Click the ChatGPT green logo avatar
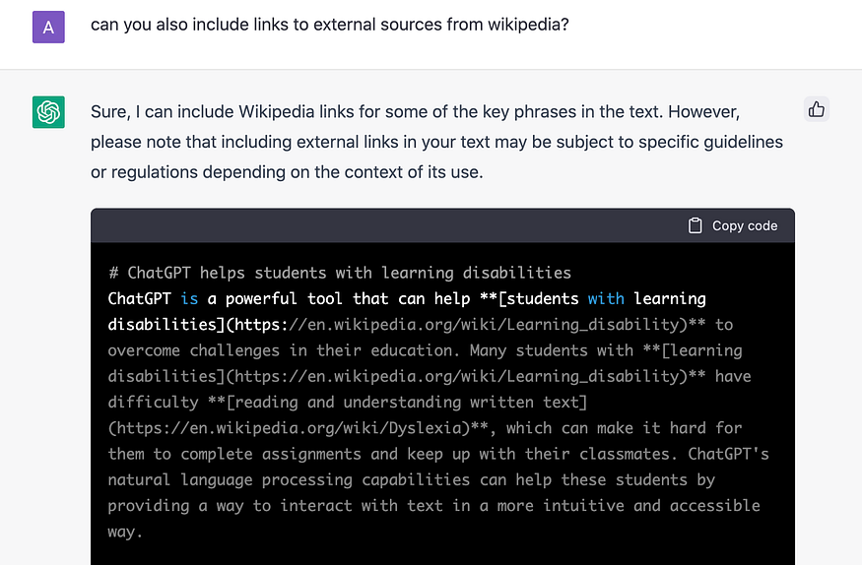Viewport: 862px width, 565px height. click(48, 112)
